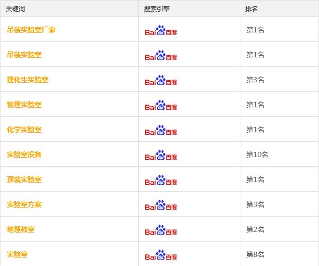Viewport: 319px width, 266px height.
Task: Open the 吊装实验室 keyword link
Action: (24, 55)
